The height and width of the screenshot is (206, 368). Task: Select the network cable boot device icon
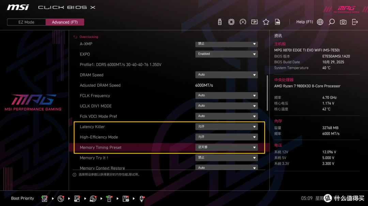pyautogui.click(x=142, y=199)
